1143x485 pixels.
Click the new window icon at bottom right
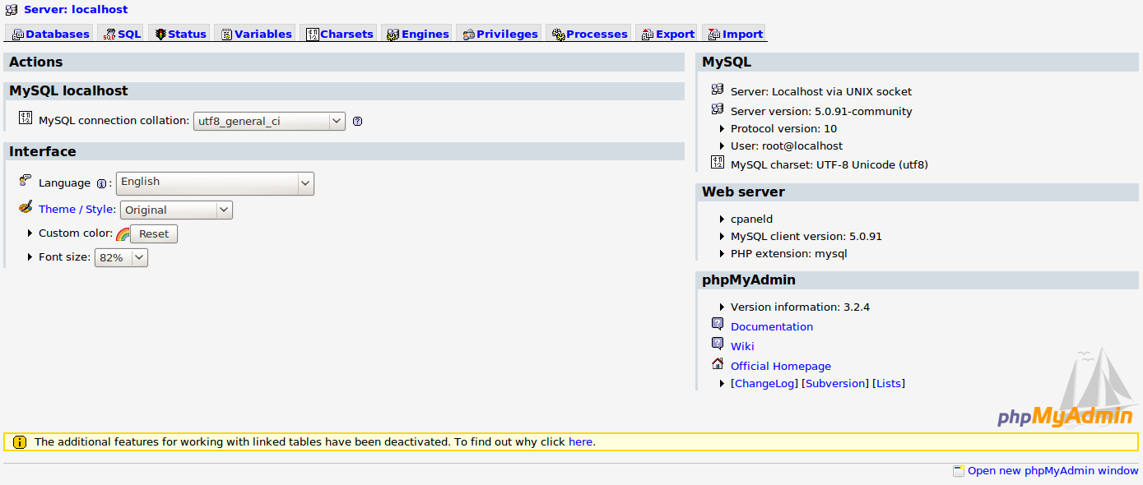click(958, 471)
